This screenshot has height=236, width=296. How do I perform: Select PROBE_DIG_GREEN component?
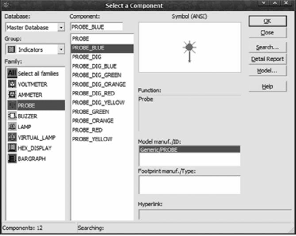coord(102,75)
